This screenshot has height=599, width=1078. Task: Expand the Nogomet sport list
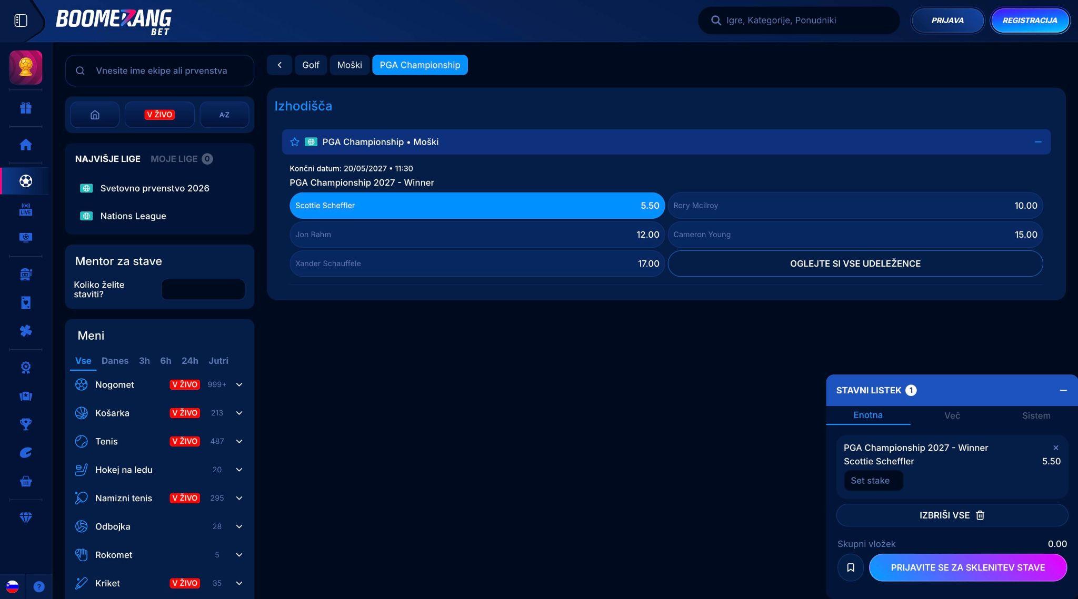[239, 384]
